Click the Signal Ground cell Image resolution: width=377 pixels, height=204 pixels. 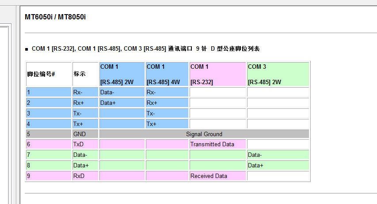point(204,134)
